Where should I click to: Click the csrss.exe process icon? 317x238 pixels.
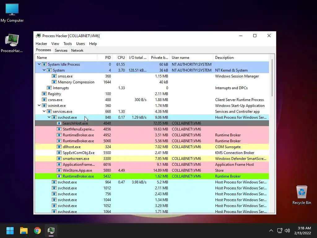tap(44, 99)
